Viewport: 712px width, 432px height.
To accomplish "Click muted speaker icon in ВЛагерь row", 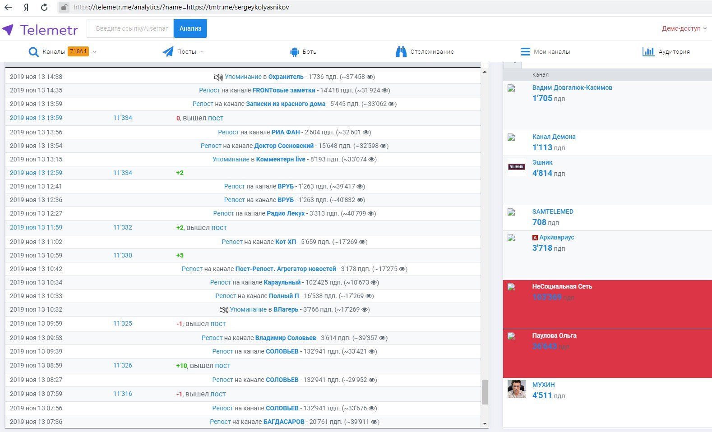I will click(224, 310).
